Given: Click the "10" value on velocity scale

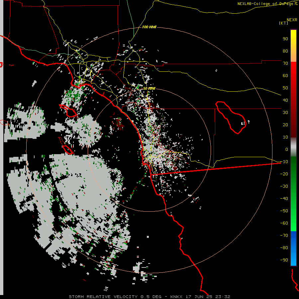Looking at the screenshot, I should (x=285, y=137).
